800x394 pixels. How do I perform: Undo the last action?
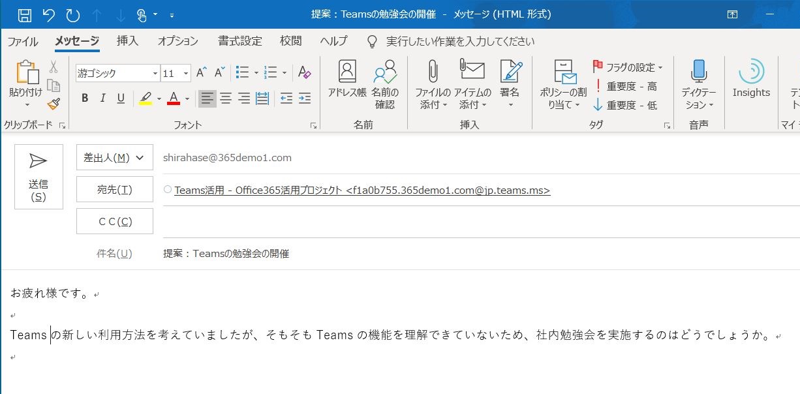[x=48, y=14]
